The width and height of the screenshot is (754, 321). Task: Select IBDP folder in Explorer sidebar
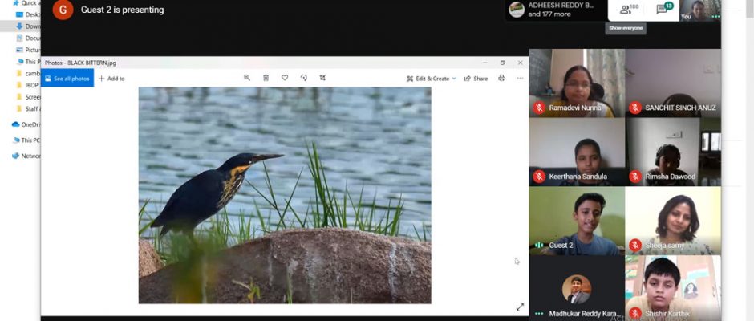pyautogui.click(x=28, y=85)
